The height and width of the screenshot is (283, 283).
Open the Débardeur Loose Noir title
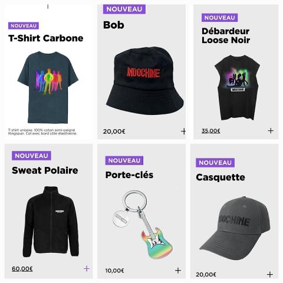(x=226, y=35)
